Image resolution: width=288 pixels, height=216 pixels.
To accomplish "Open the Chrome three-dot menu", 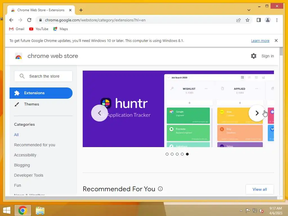I will [277, 20].
